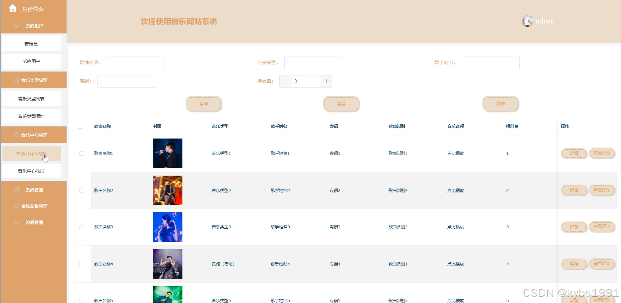
Task: Increase 播放量 with the plus button
Action: pyautogui.click(x=326, y=81)
